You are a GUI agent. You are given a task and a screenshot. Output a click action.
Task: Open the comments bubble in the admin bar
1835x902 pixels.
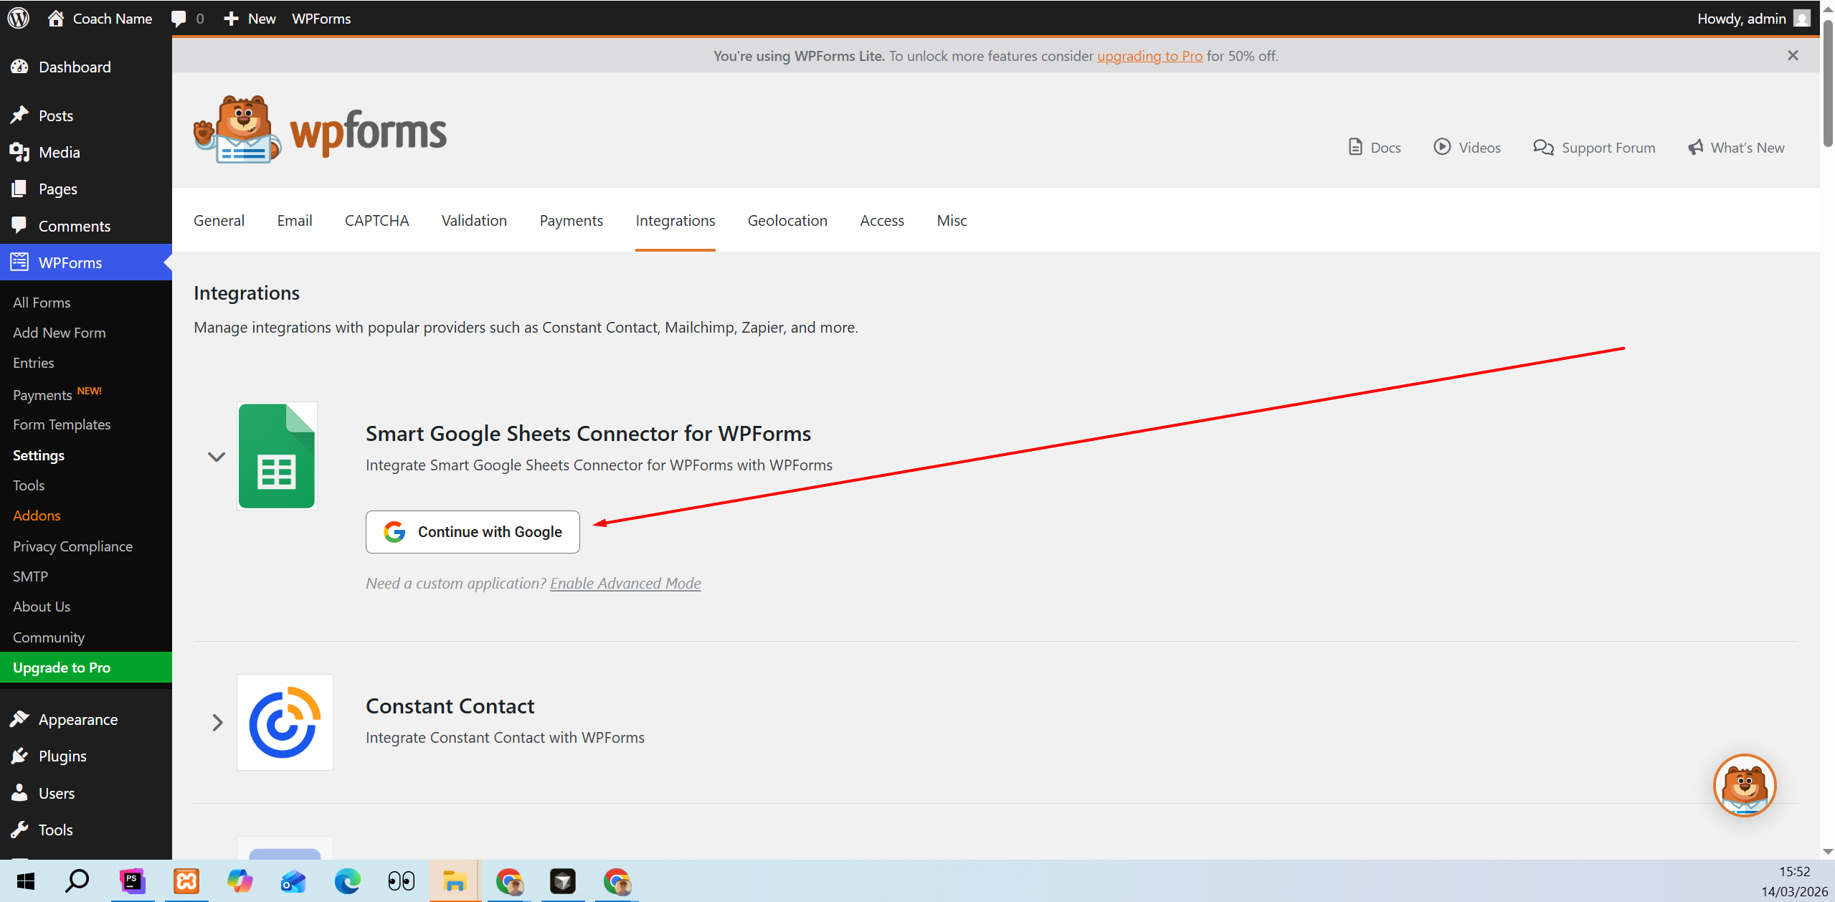187,19
